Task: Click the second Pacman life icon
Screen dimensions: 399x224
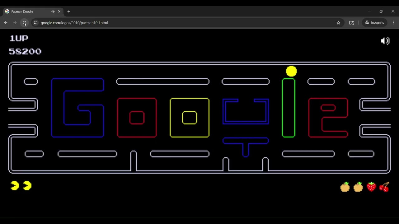Action: pos(27,186)
